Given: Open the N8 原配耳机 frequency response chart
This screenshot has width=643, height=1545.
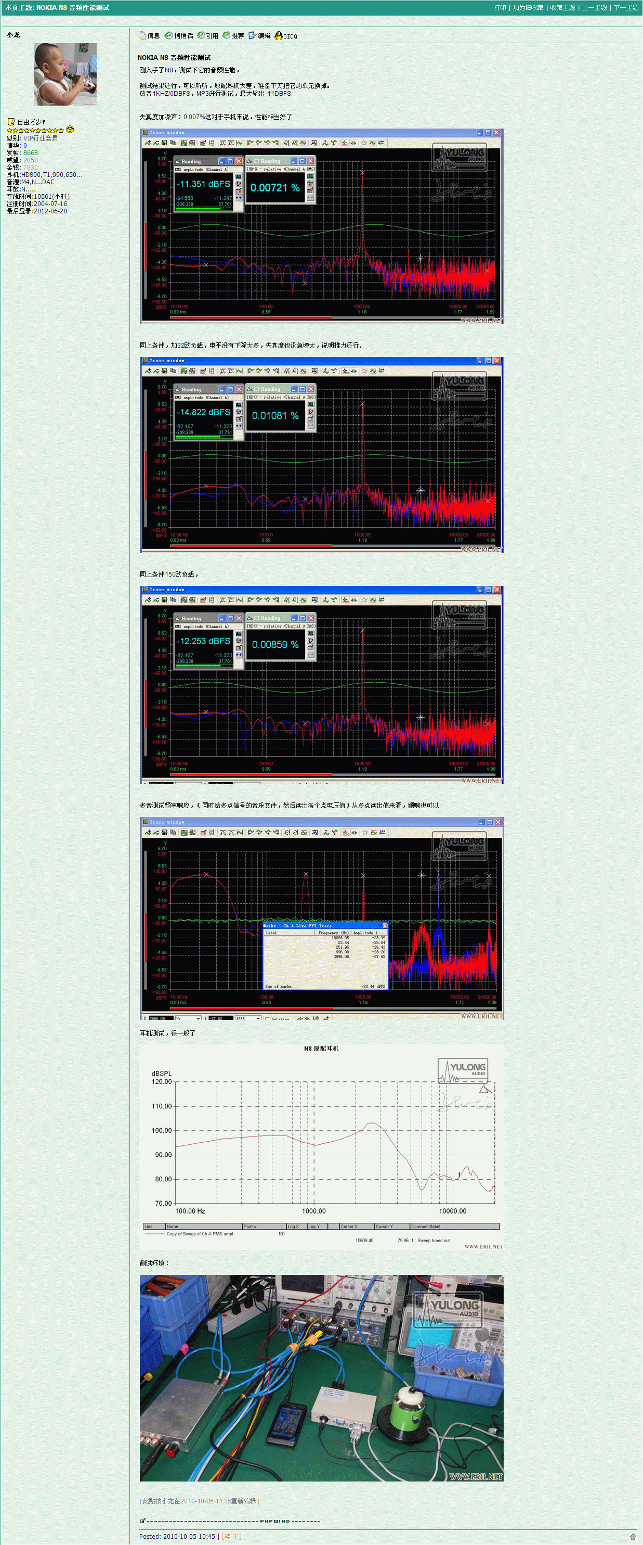Looking at the screenshot, I should [x=321, y=1147].
